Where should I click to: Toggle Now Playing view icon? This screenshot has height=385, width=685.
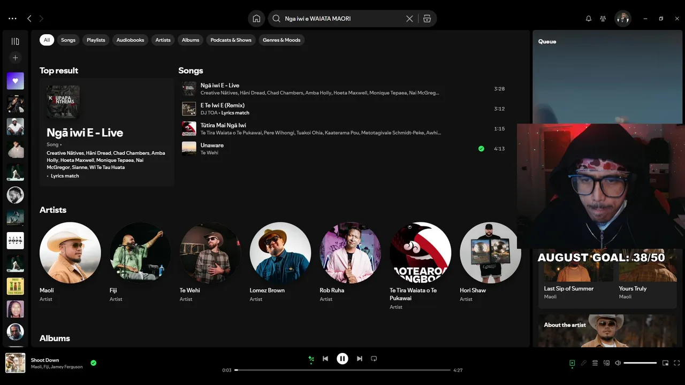point(572,363)
